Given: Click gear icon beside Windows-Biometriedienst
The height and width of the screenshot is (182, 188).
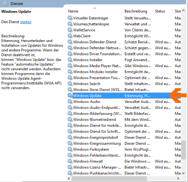Looking at the screenshot, I should click(x=70, y=120).
